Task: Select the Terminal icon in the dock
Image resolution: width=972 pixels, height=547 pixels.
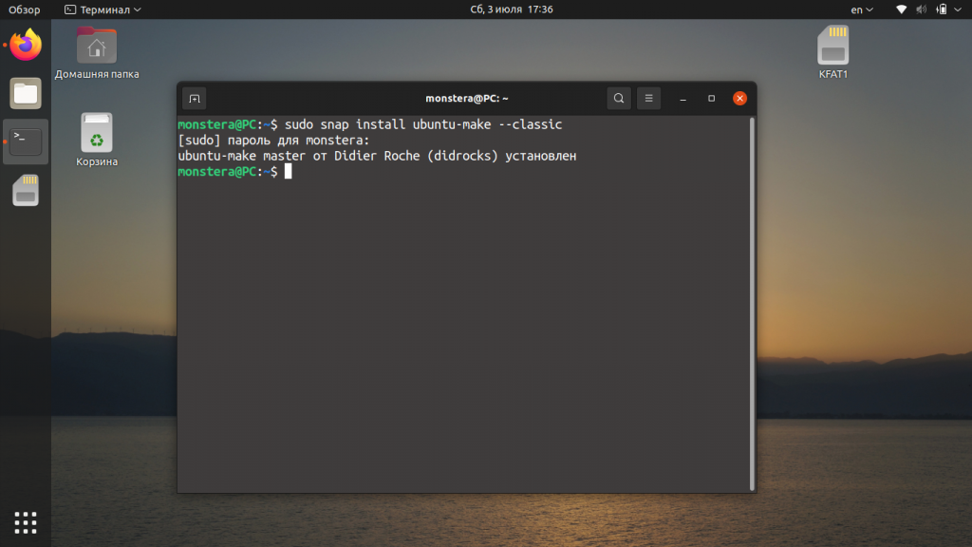Action: click(24, 141)
